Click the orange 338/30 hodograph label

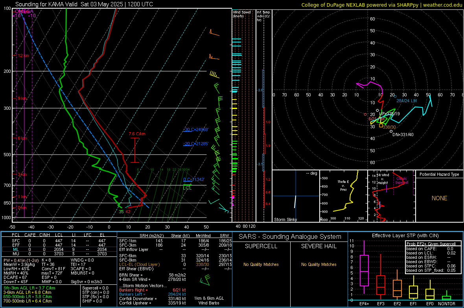click(389, 127)
